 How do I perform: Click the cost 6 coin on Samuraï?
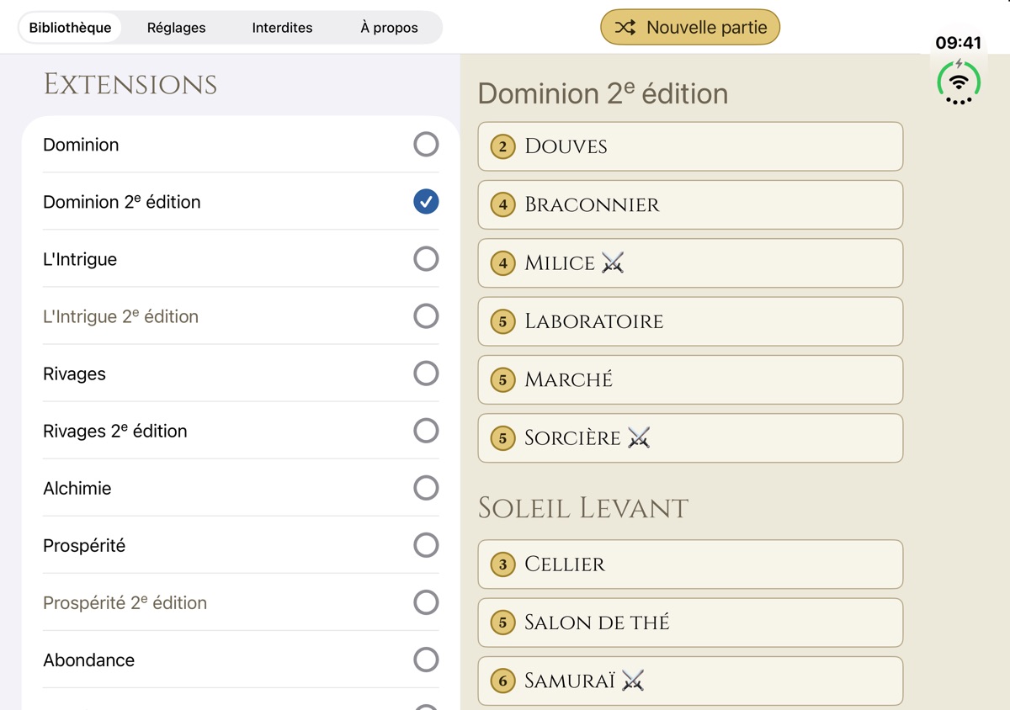[503, 681]
